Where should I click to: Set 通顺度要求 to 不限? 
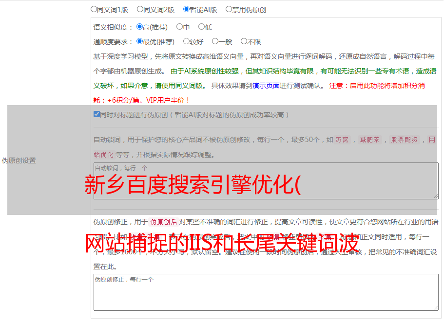244,41
